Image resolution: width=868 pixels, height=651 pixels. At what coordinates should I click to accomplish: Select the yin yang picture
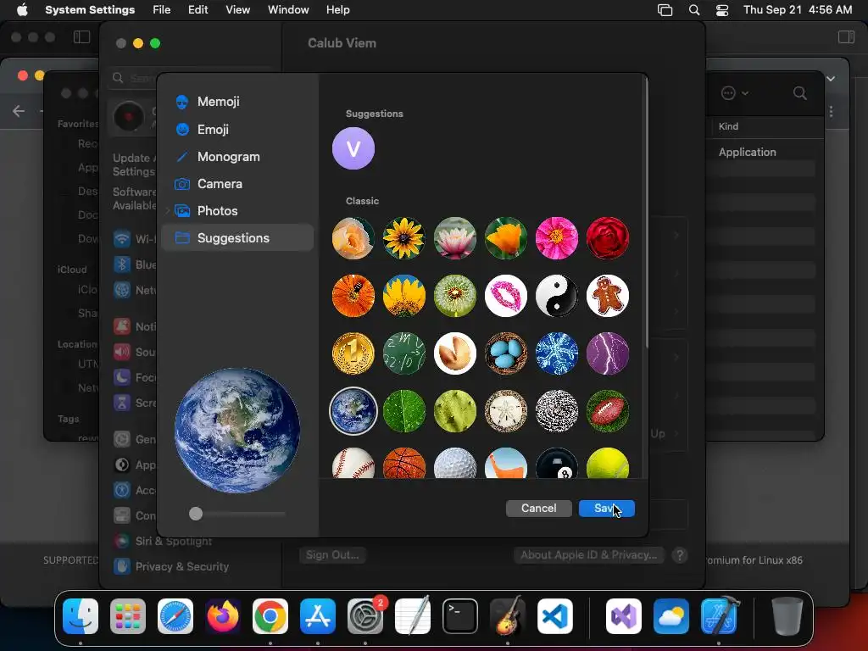pos(557,296)
